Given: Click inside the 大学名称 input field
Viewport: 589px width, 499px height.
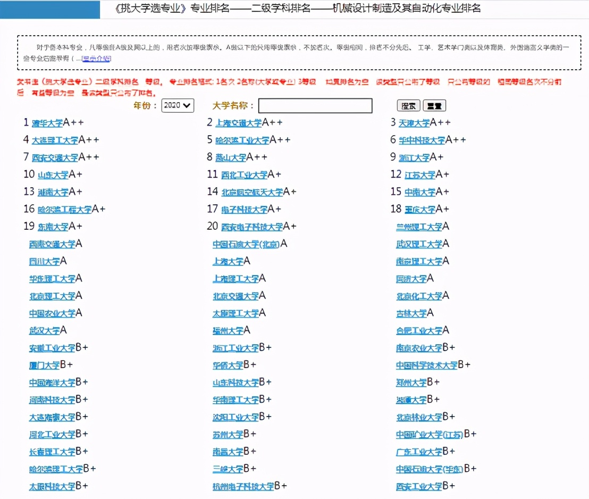Looking at the screenshot, I should (315, 105).
